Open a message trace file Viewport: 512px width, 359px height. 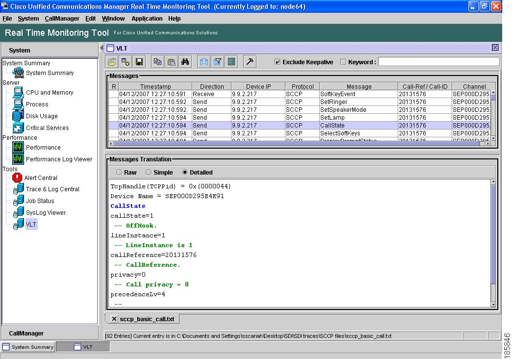(111, 61)
